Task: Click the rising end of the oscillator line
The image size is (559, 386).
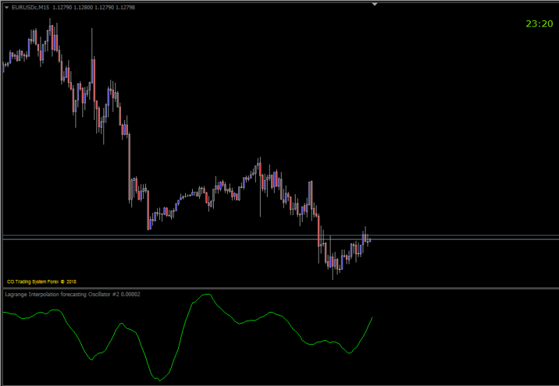Action: pos(371,319)
